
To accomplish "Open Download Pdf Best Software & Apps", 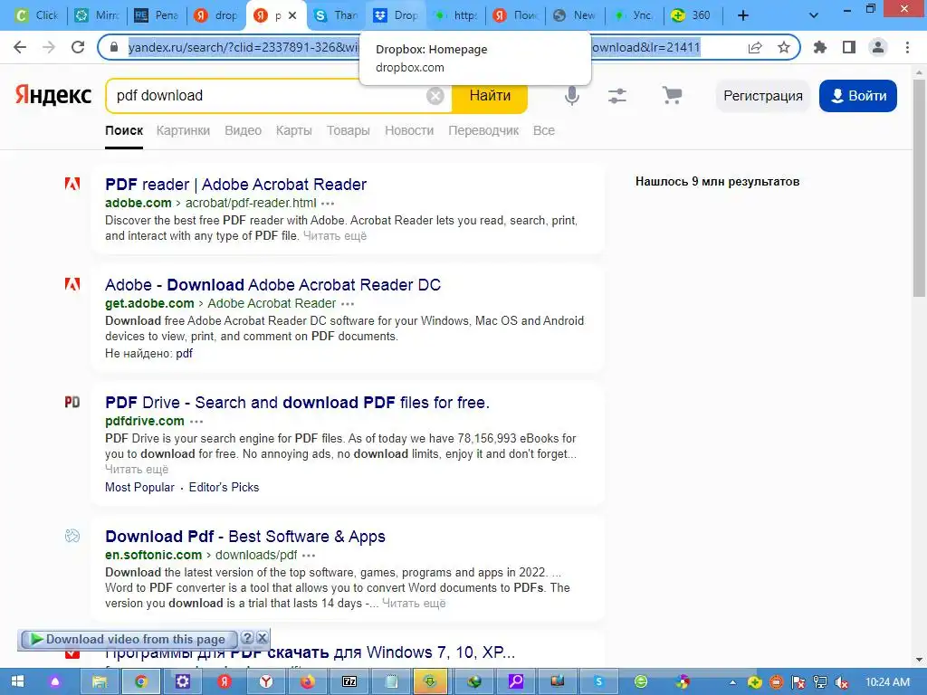I will click(245, 537).
